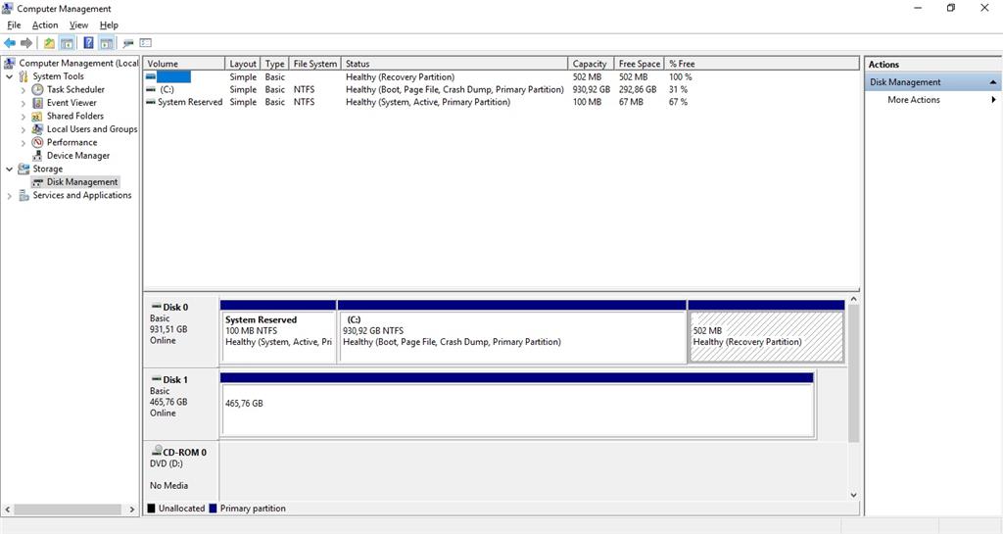Image resolution: width=1003 pixels, height=534 pixels.
Task: Open the Action menu
Action: tap(45, 24)
